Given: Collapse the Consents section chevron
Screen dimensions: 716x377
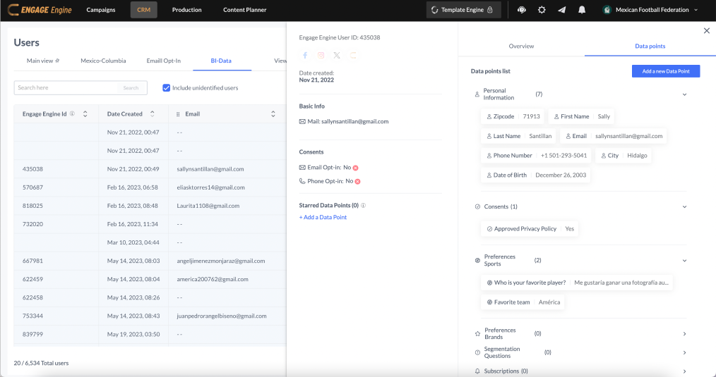Looking at the screenshot, I should tap(684, 206).
